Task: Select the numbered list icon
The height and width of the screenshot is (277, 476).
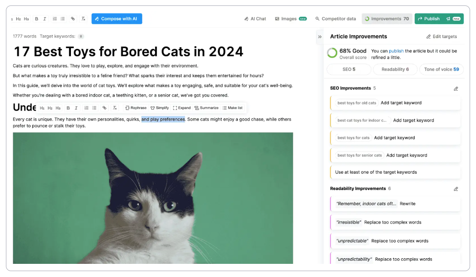Action: (x=54, y=19)
